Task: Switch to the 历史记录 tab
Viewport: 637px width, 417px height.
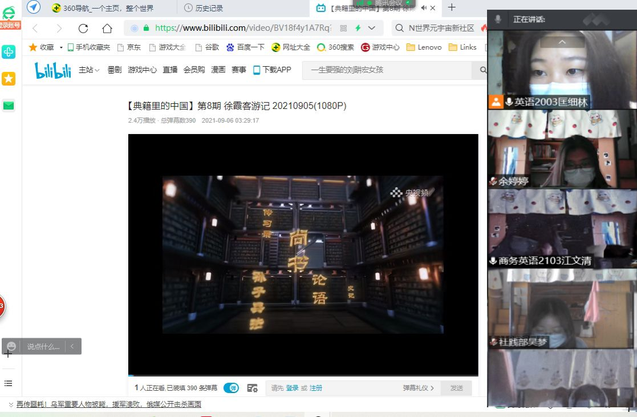Action: point(203,8)
